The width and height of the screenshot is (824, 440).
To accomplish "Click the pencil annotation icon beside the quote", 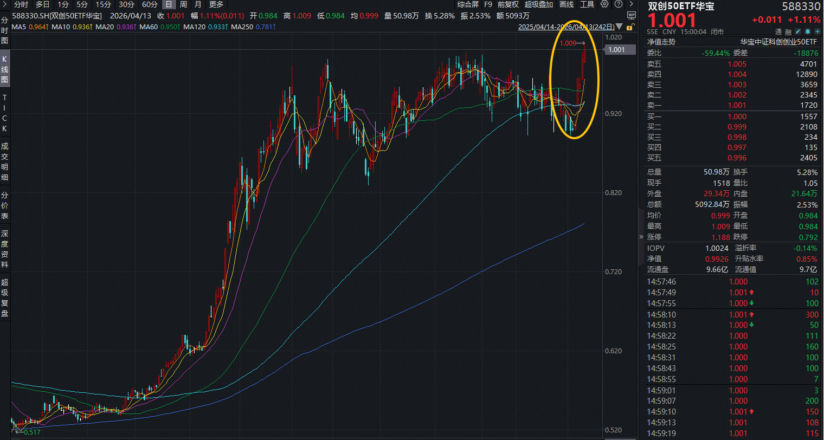I will [798, 31].
